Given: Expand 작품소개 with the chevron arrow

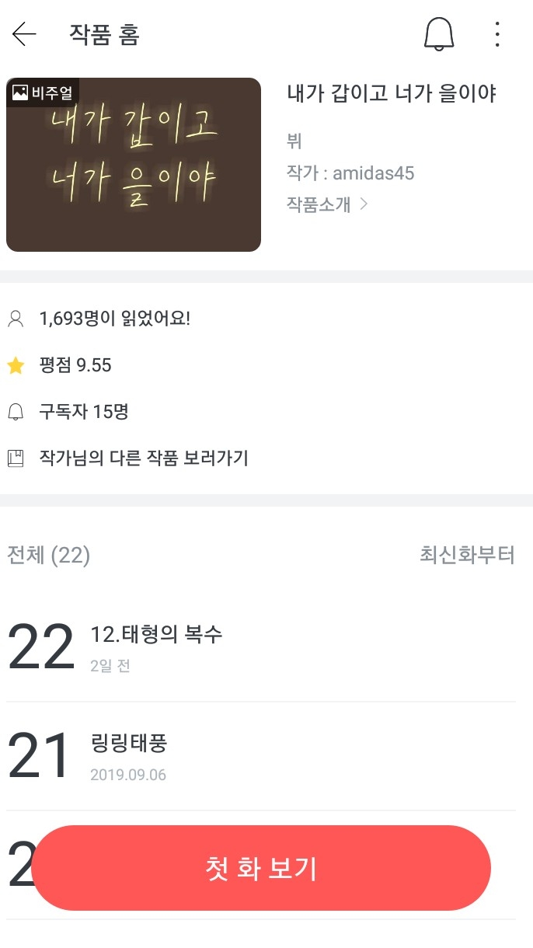Looking at the screenshot, I should click(362, 204).
